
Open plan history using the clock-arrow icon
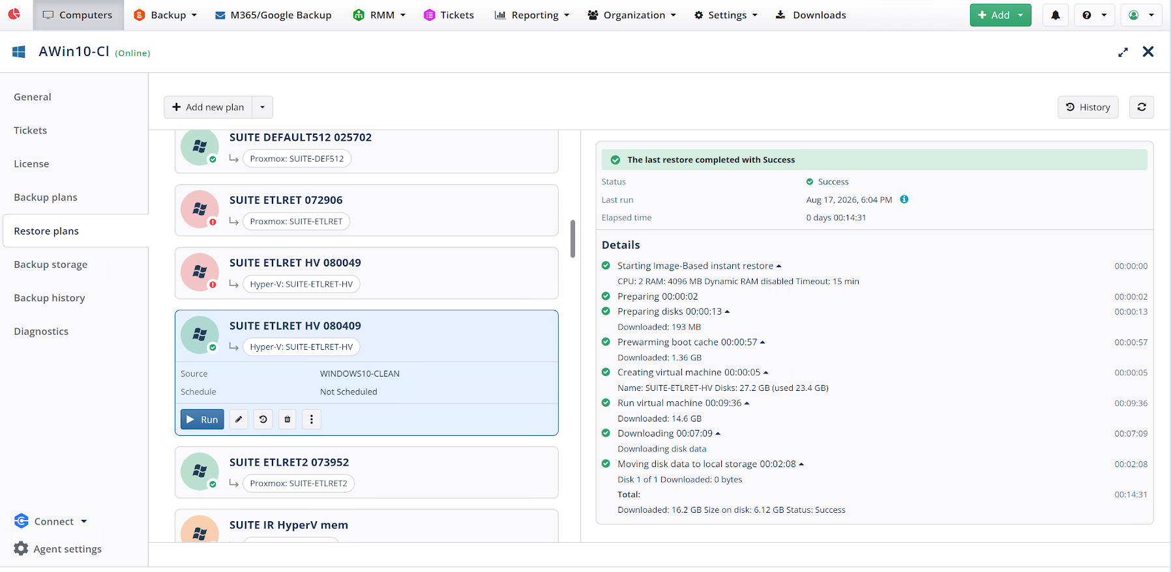point(263,420)
